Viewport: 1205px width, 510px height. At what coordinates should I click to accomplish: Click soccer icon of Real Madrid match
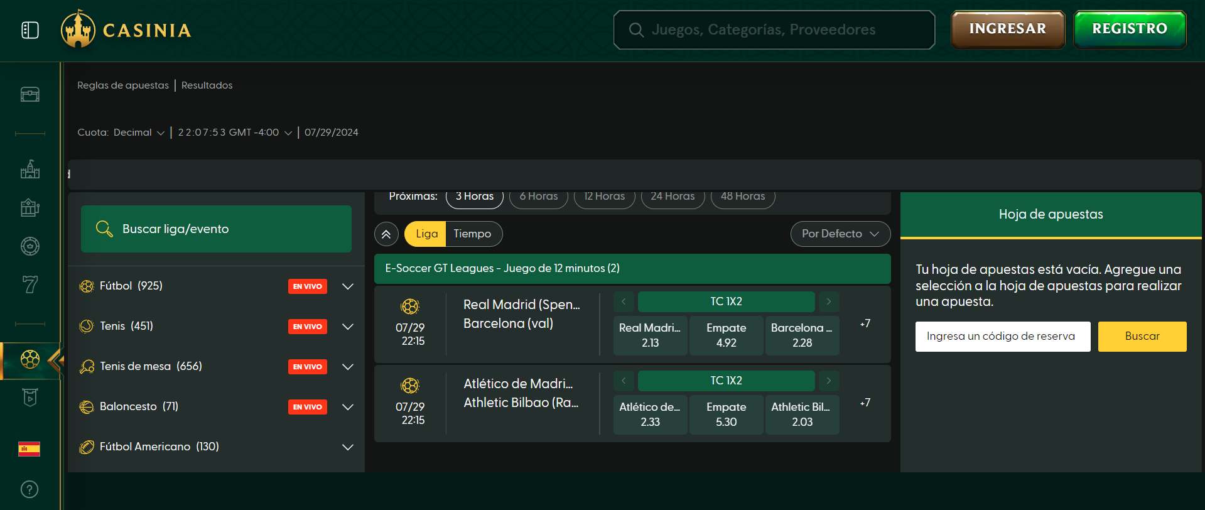pos(410,307)
